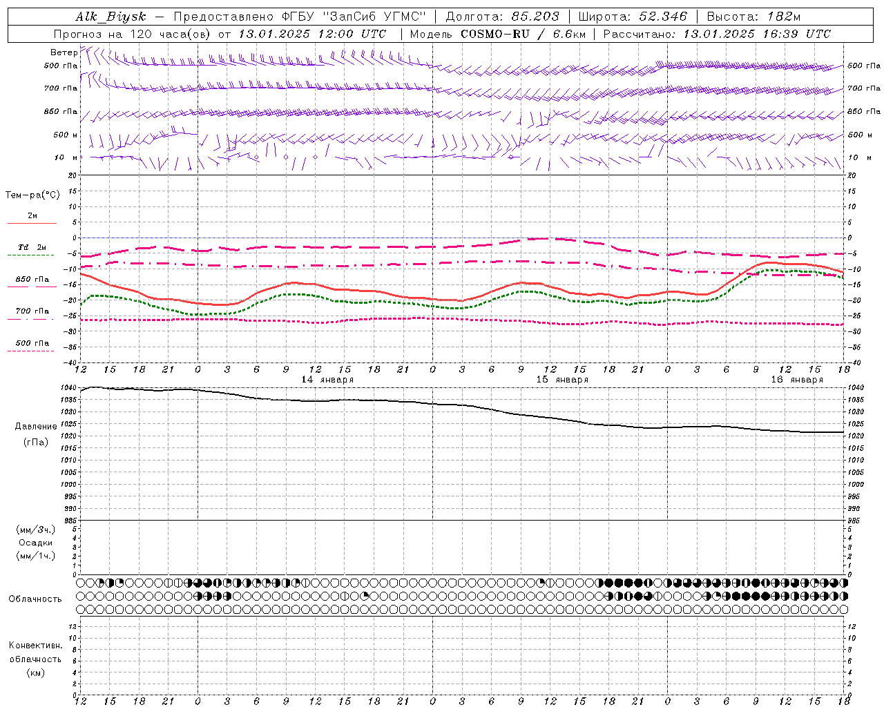Click the '(мм/3ч.)' precipitation unit label
Image resolution: width=884 pixels, height=707 pixels.
tap(36, 530)
